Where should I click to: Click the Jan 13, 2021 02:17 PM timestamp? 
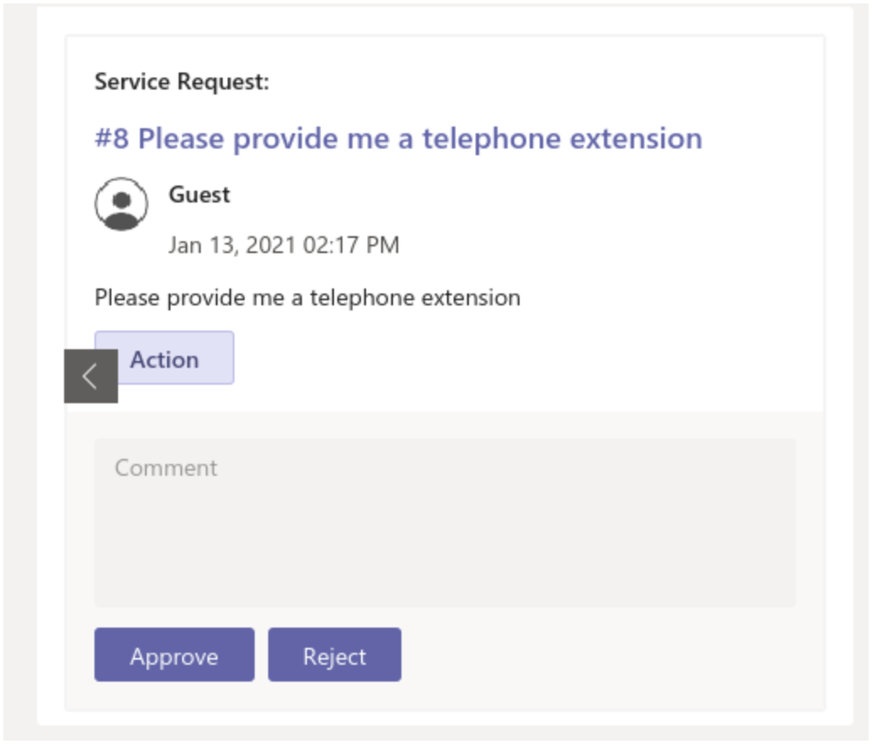pyautogui.click(x=283, y=245)
